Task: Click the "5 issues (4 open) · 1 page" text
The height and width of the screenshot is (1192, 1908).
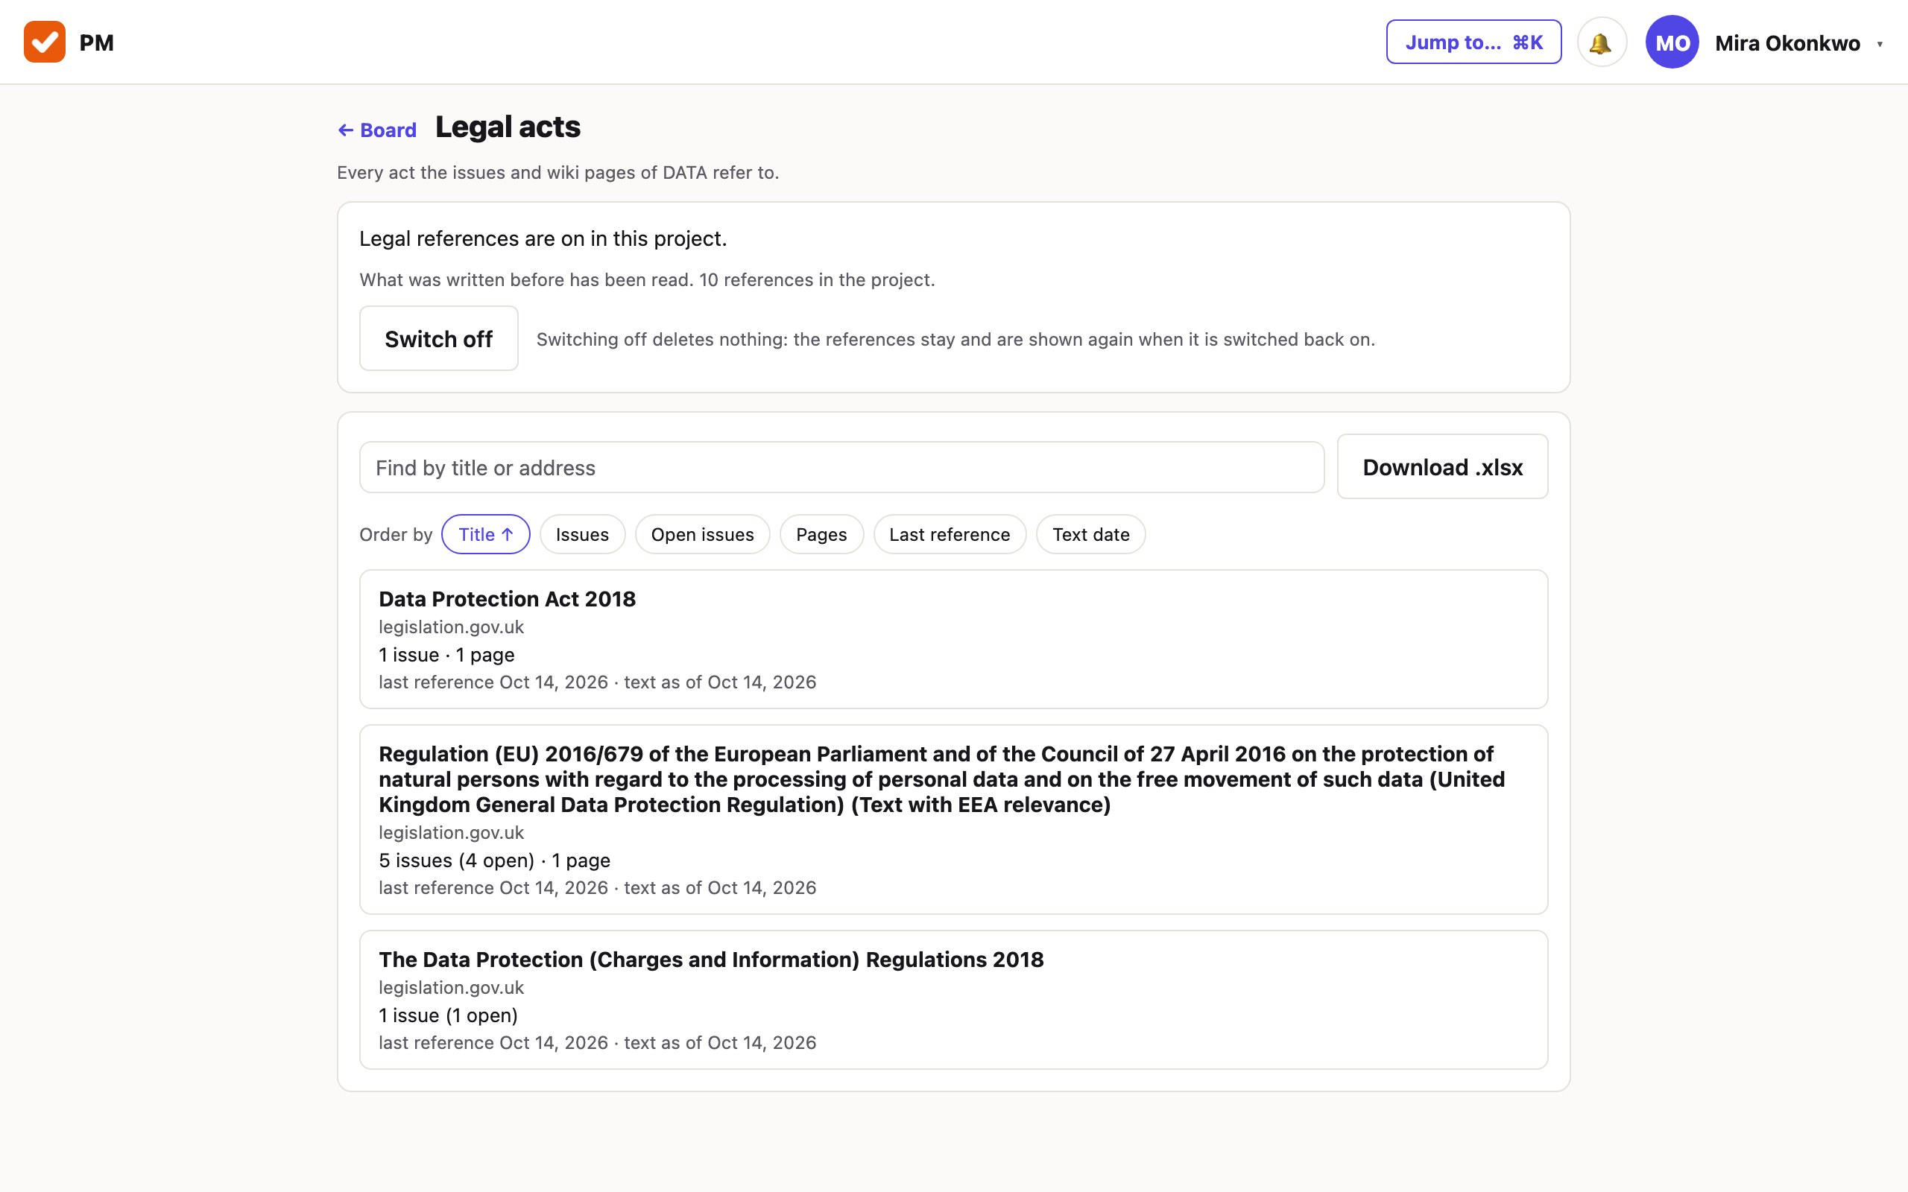Action: click(494, 860)
